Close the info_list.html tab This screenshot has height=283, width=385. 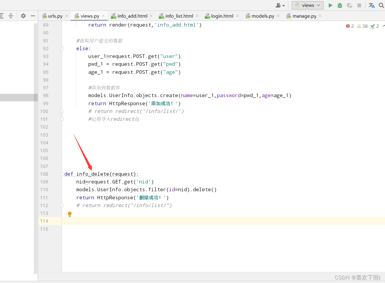coord(197,16)
